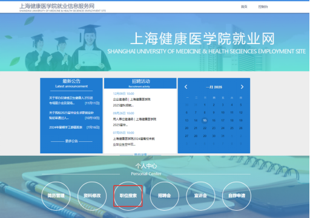Open the 10月10日 announcement item

click(74, 115)
